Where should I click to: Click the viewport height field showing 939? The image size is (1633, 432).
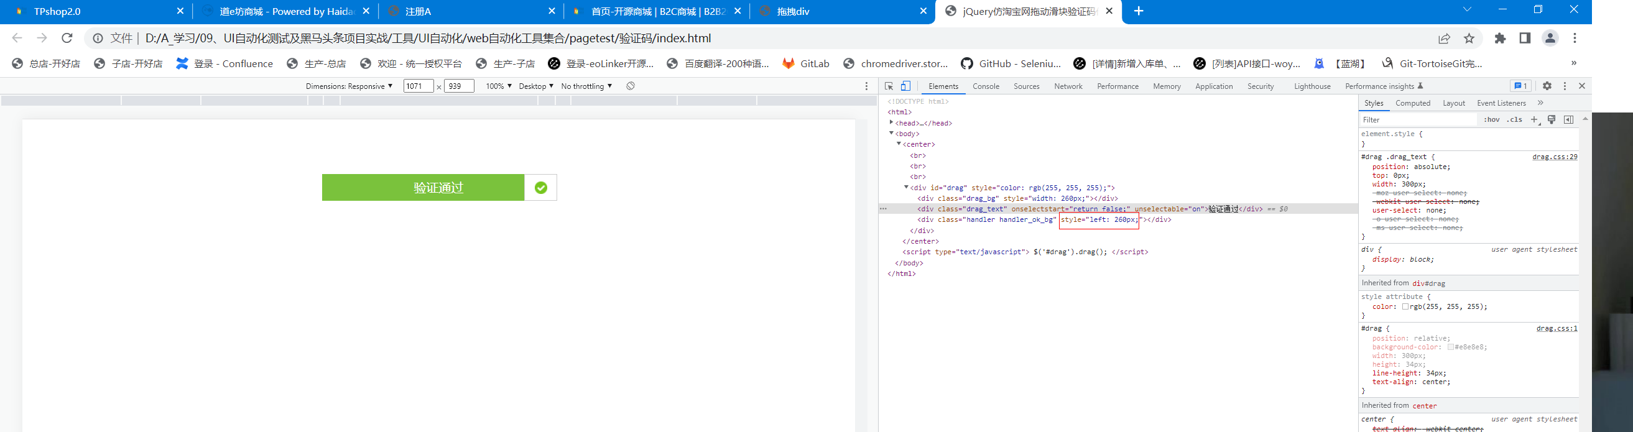(459, 86)
